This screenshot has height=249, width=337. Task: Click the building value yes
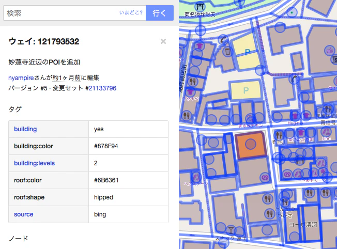99,129
